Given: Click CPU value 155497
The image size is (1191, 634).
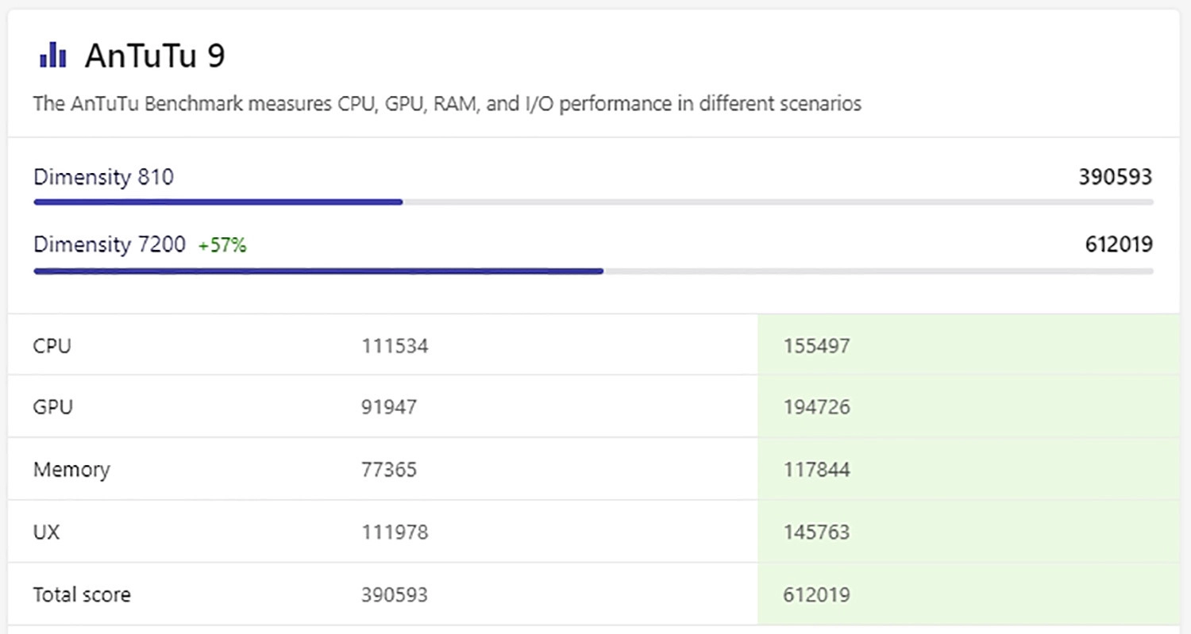Looking at the screenshot, I should (816, 346).
